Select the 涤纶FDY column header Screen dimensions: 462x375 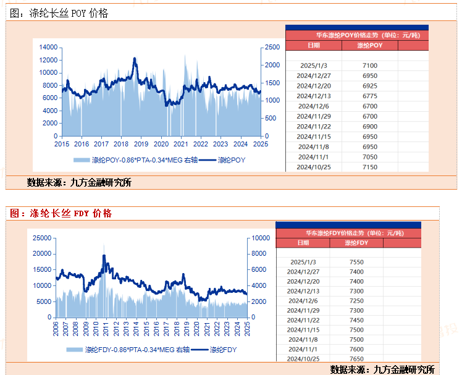pyautogui.click(x=358, y=243)
